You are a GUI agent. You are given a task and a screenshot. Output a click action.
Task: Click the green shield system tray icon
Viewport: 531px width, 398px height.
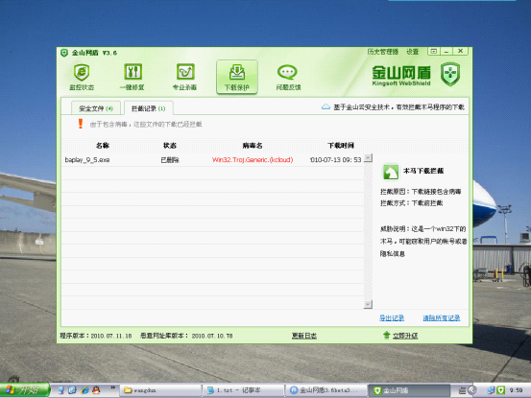[501, 390]
